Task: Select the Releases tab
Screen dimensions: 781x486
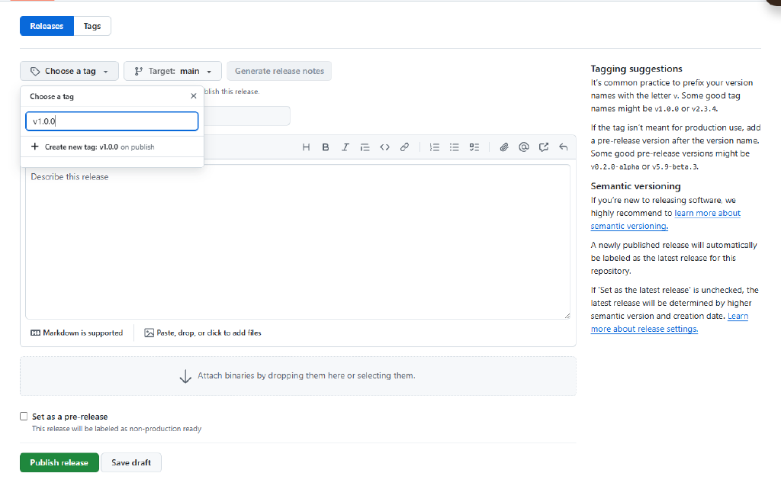Action: 47,25
